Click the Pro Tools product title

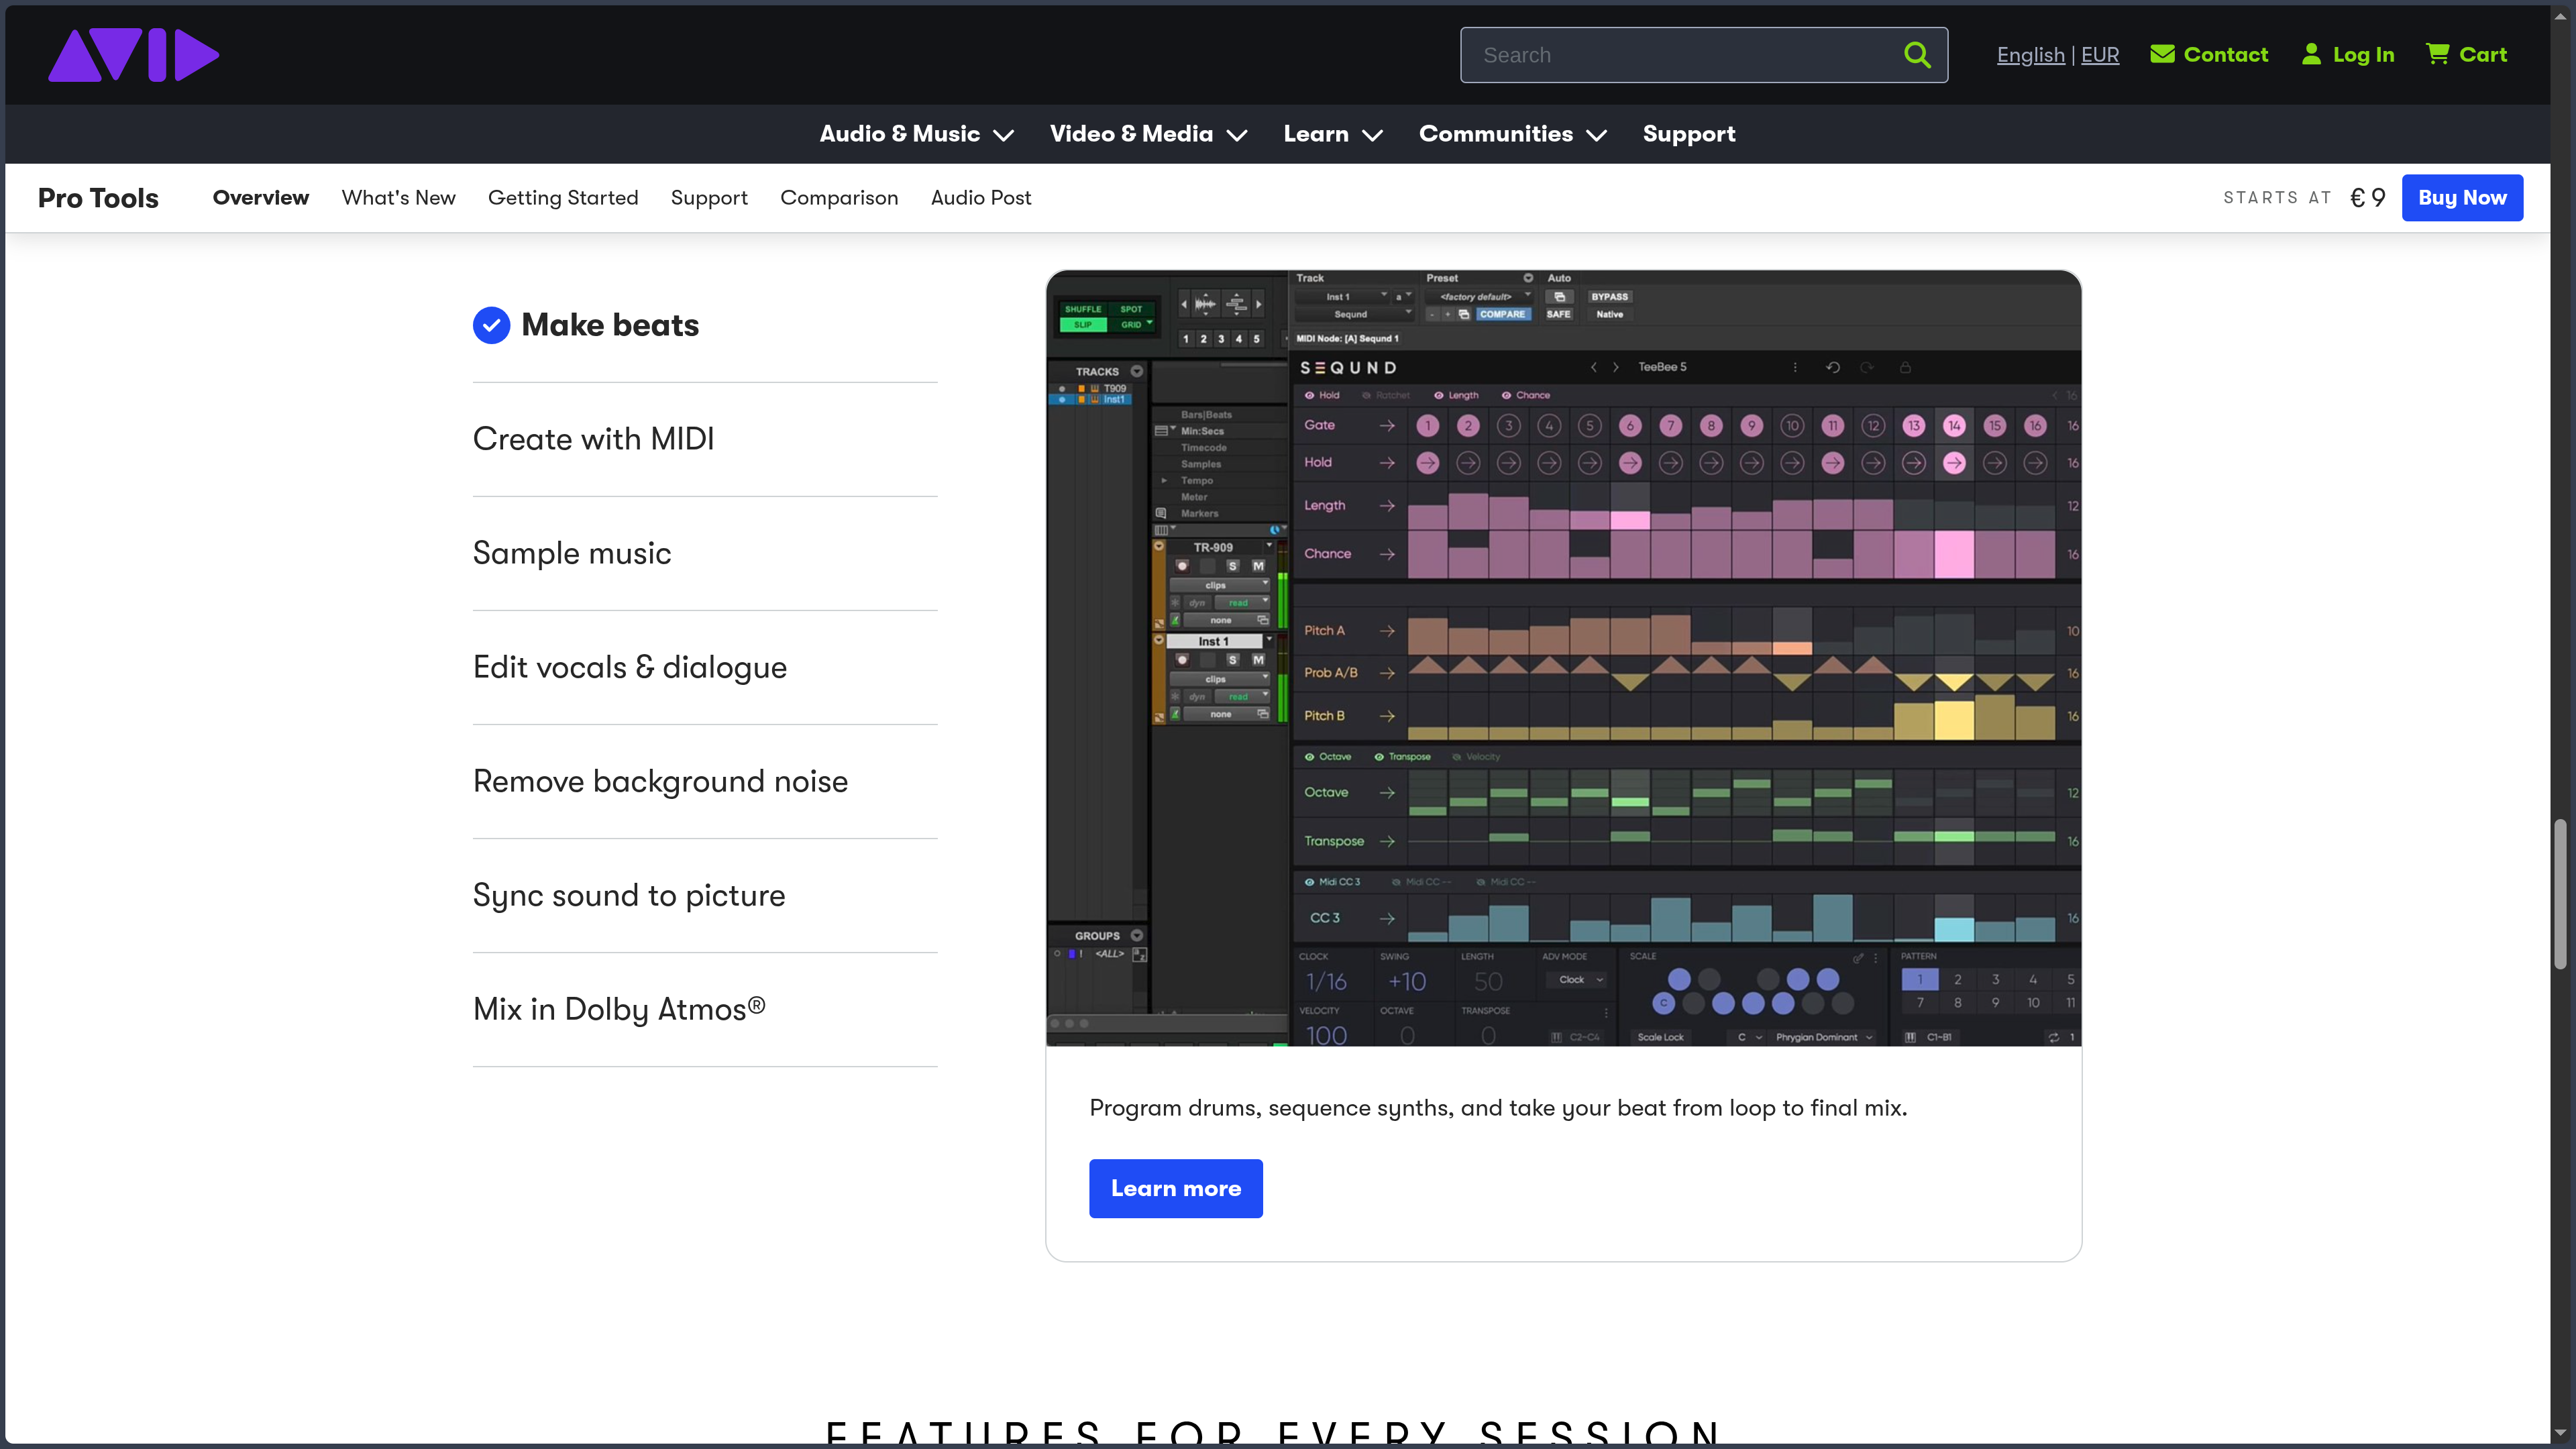98,198
